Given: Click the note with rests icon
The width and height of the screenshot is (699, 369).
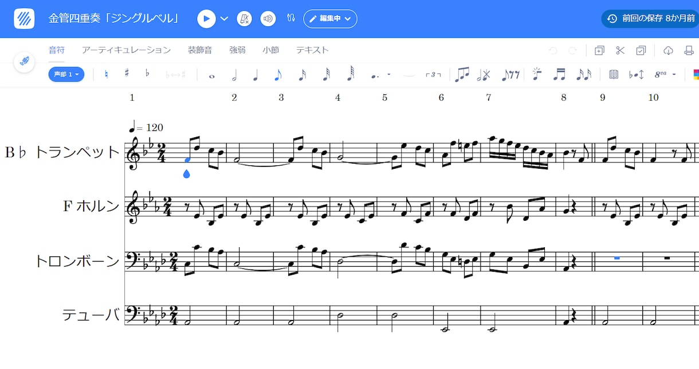Looking at the screenshot, I should [510, 74].
